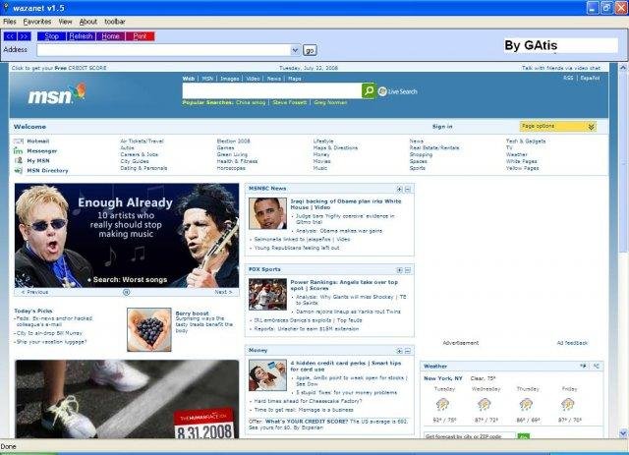Open the Enough Already feature image

(x=127, y=236)
